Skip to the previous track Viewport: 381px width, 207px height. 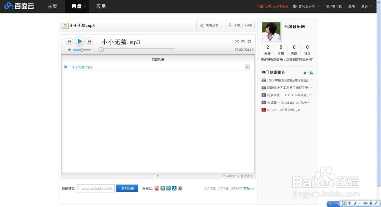coord(69,42)
